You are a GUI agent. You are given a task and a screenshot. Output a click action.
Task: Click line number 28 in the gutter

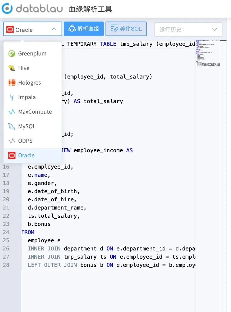6,265
